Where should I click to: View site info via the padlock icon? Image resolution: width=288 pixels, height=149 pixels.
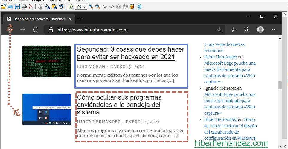coord(51,30)
